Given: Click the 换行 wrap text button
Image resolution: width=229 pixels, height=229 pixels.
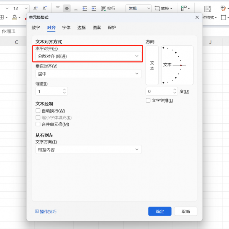Looking at the screenshot, I should pyautogui.click(x=108, y=8).
